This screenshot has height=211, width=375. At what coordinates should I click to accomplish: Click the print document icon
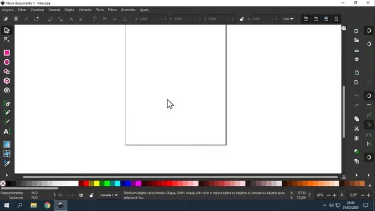(357, 59)
